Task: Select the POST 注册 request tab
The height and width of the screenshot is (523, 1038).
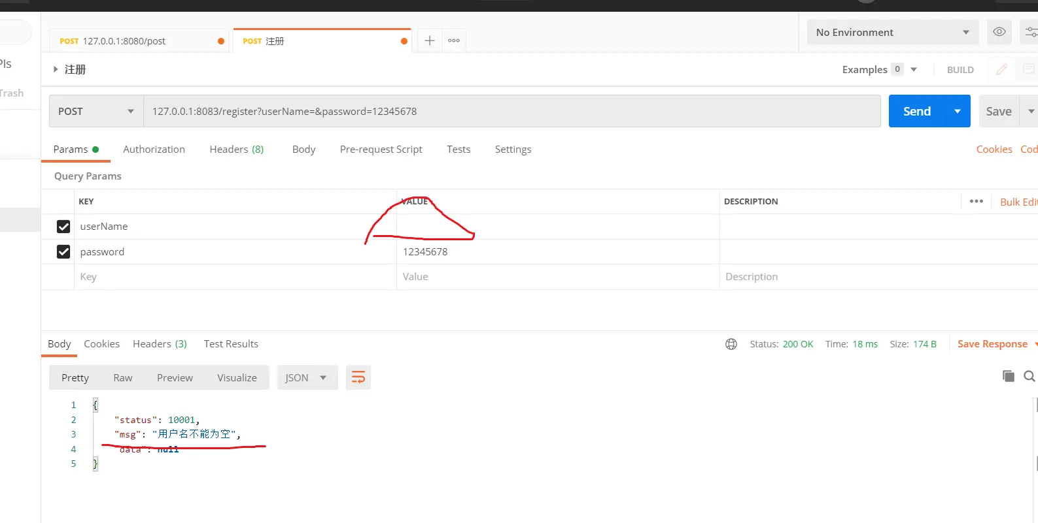Action: click(322, 41)
